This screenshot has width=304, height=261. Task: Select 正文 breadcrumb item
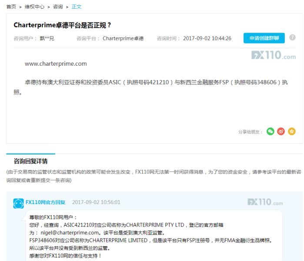coord(77,7)
